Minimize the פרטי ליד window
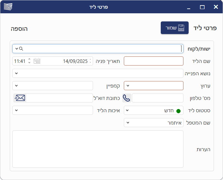This screenshot has height=180, width=223. [189, 7]
